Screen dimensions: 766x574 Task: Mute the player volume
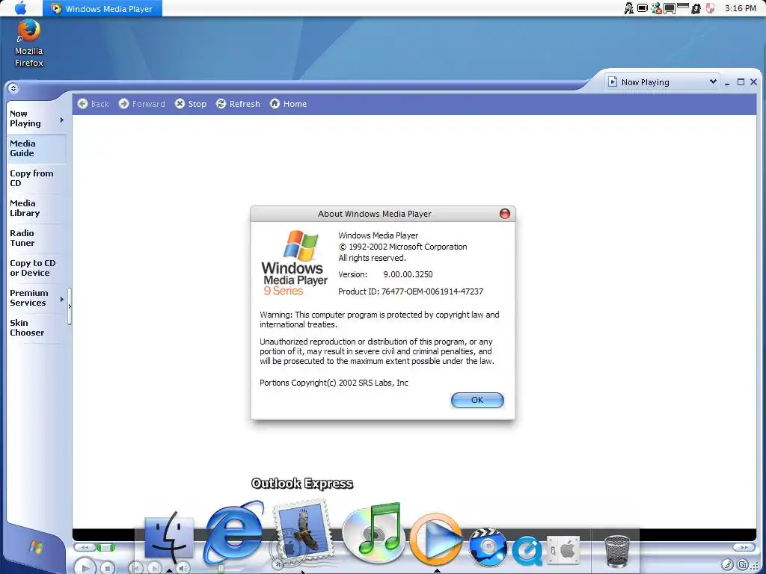click(x=183, y=568)
